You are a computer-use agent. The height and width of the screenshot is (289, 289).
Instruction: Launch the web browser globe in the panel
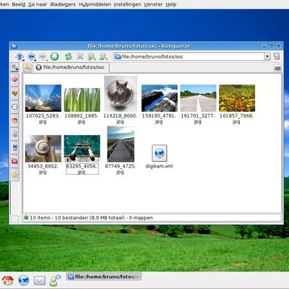(24, 280)
